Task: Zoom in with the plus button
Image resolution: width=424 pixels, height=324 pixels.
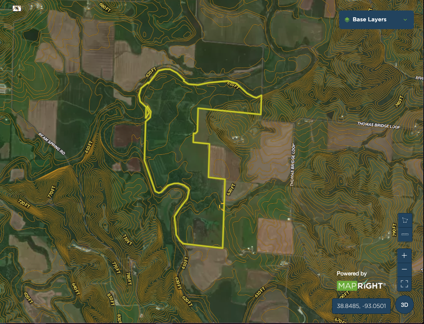Action: 404,256
